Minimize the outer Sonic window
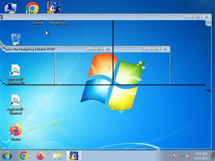The image size is (215, 161). pyautogui.click(x=189, y=17)
